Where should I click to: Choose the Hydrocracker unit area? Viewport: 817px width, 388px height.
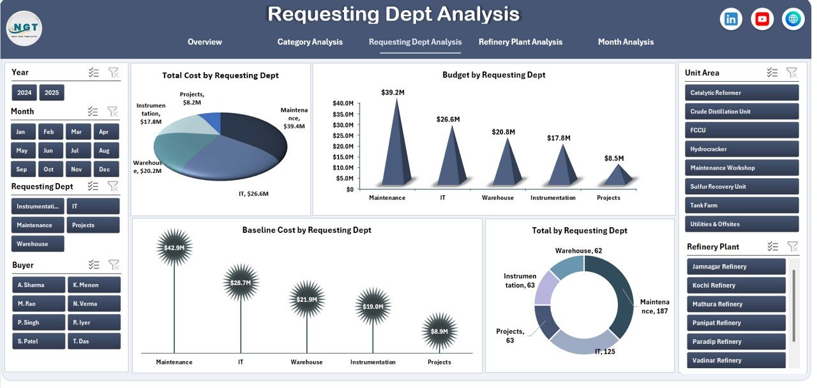[742, 149]
